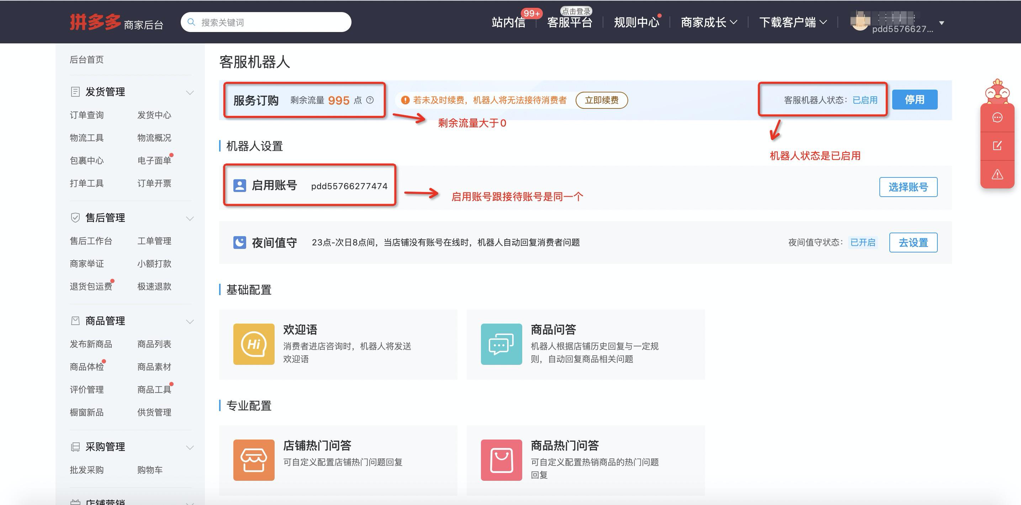Click the 商品热门问答 shopping bag icon
The width and height of the screenshot is (1021, 505).
[x=501, y=459]
